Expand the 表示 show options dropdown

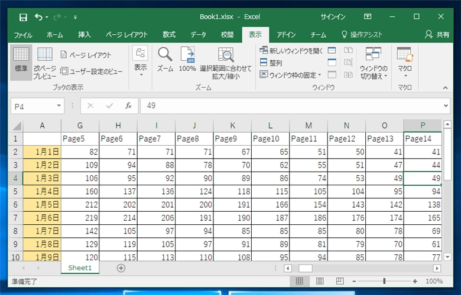(x=141, y=61)
